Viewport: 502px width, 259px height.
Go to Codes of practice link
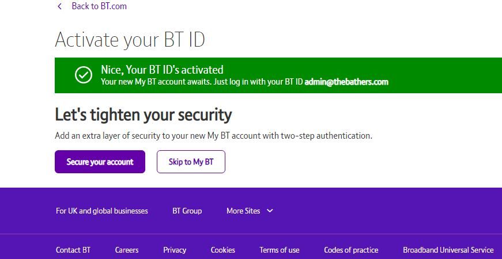tap(351, 250)
